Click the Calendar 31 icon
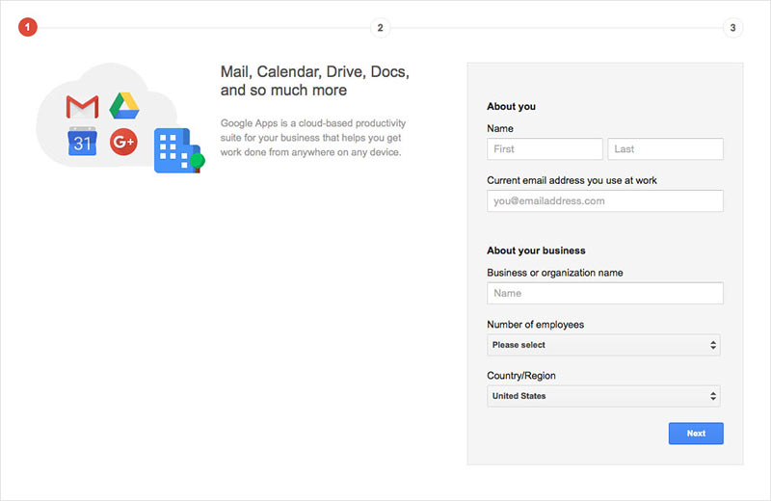Image resolution: width=771 pixels, height=501 pixels. click(x=82, y=141)
